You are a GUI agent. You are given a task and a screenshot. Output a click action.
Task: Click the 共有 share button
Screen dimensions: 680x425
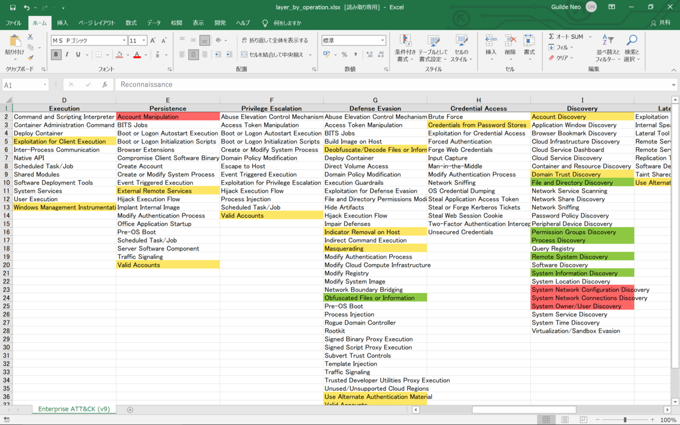pos(661,23)
